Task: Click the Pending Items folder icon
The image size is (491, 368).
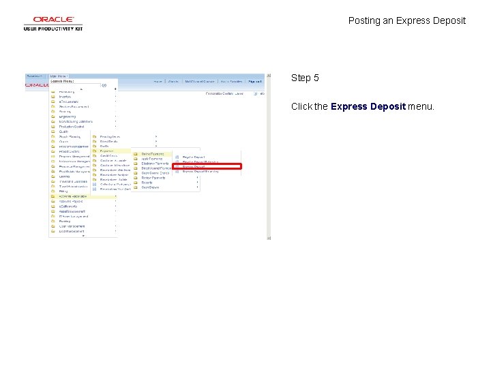Action: (x=94, y=136)
